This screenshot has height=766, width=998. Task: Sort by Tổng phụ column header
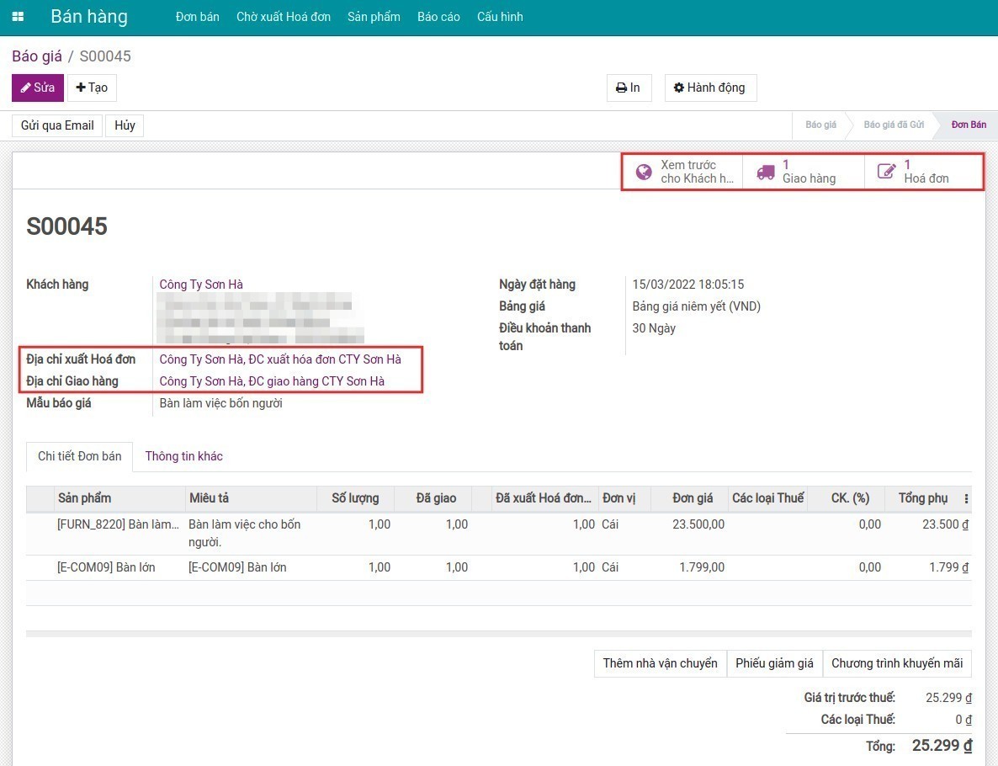pos(923,498)
